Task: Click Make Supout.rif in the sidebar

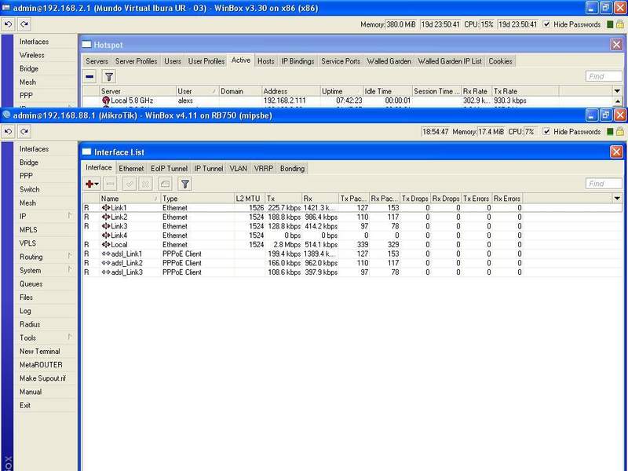Action: (x=42, y=378)
